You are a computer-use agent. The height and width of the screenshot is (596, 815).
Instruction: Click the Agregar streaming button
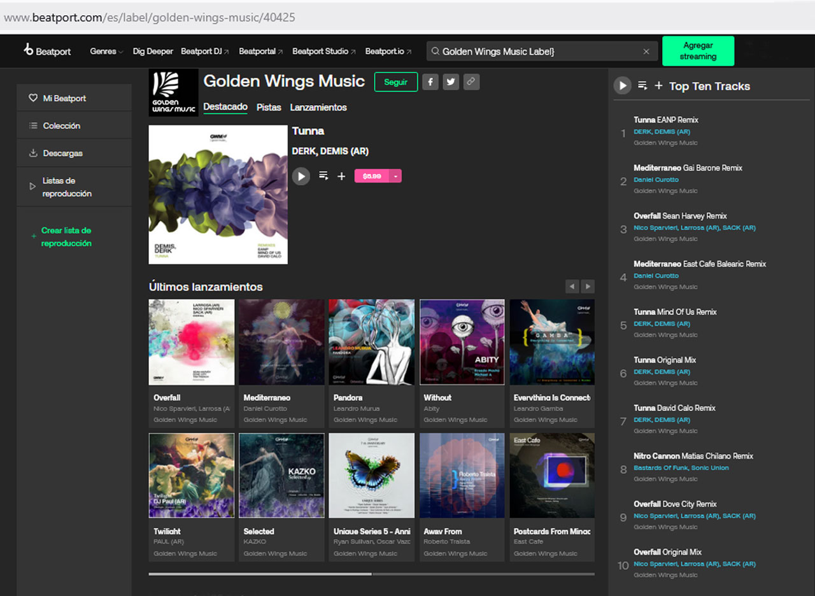(x=698, y=51)
